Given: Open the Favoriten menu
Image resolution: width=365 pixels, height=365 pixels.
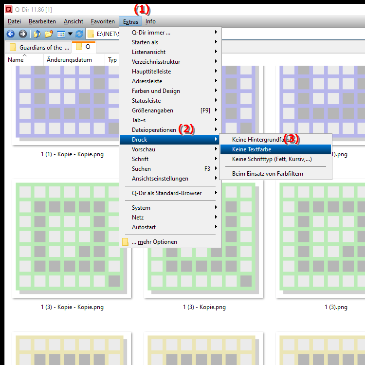Looking at the screenshot, I should (x=103, y=21).
